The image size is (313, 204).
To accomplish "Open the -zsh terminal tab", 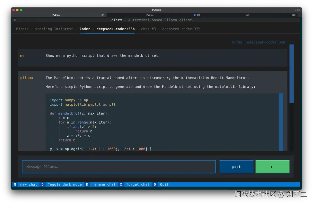I will [247, 15].
